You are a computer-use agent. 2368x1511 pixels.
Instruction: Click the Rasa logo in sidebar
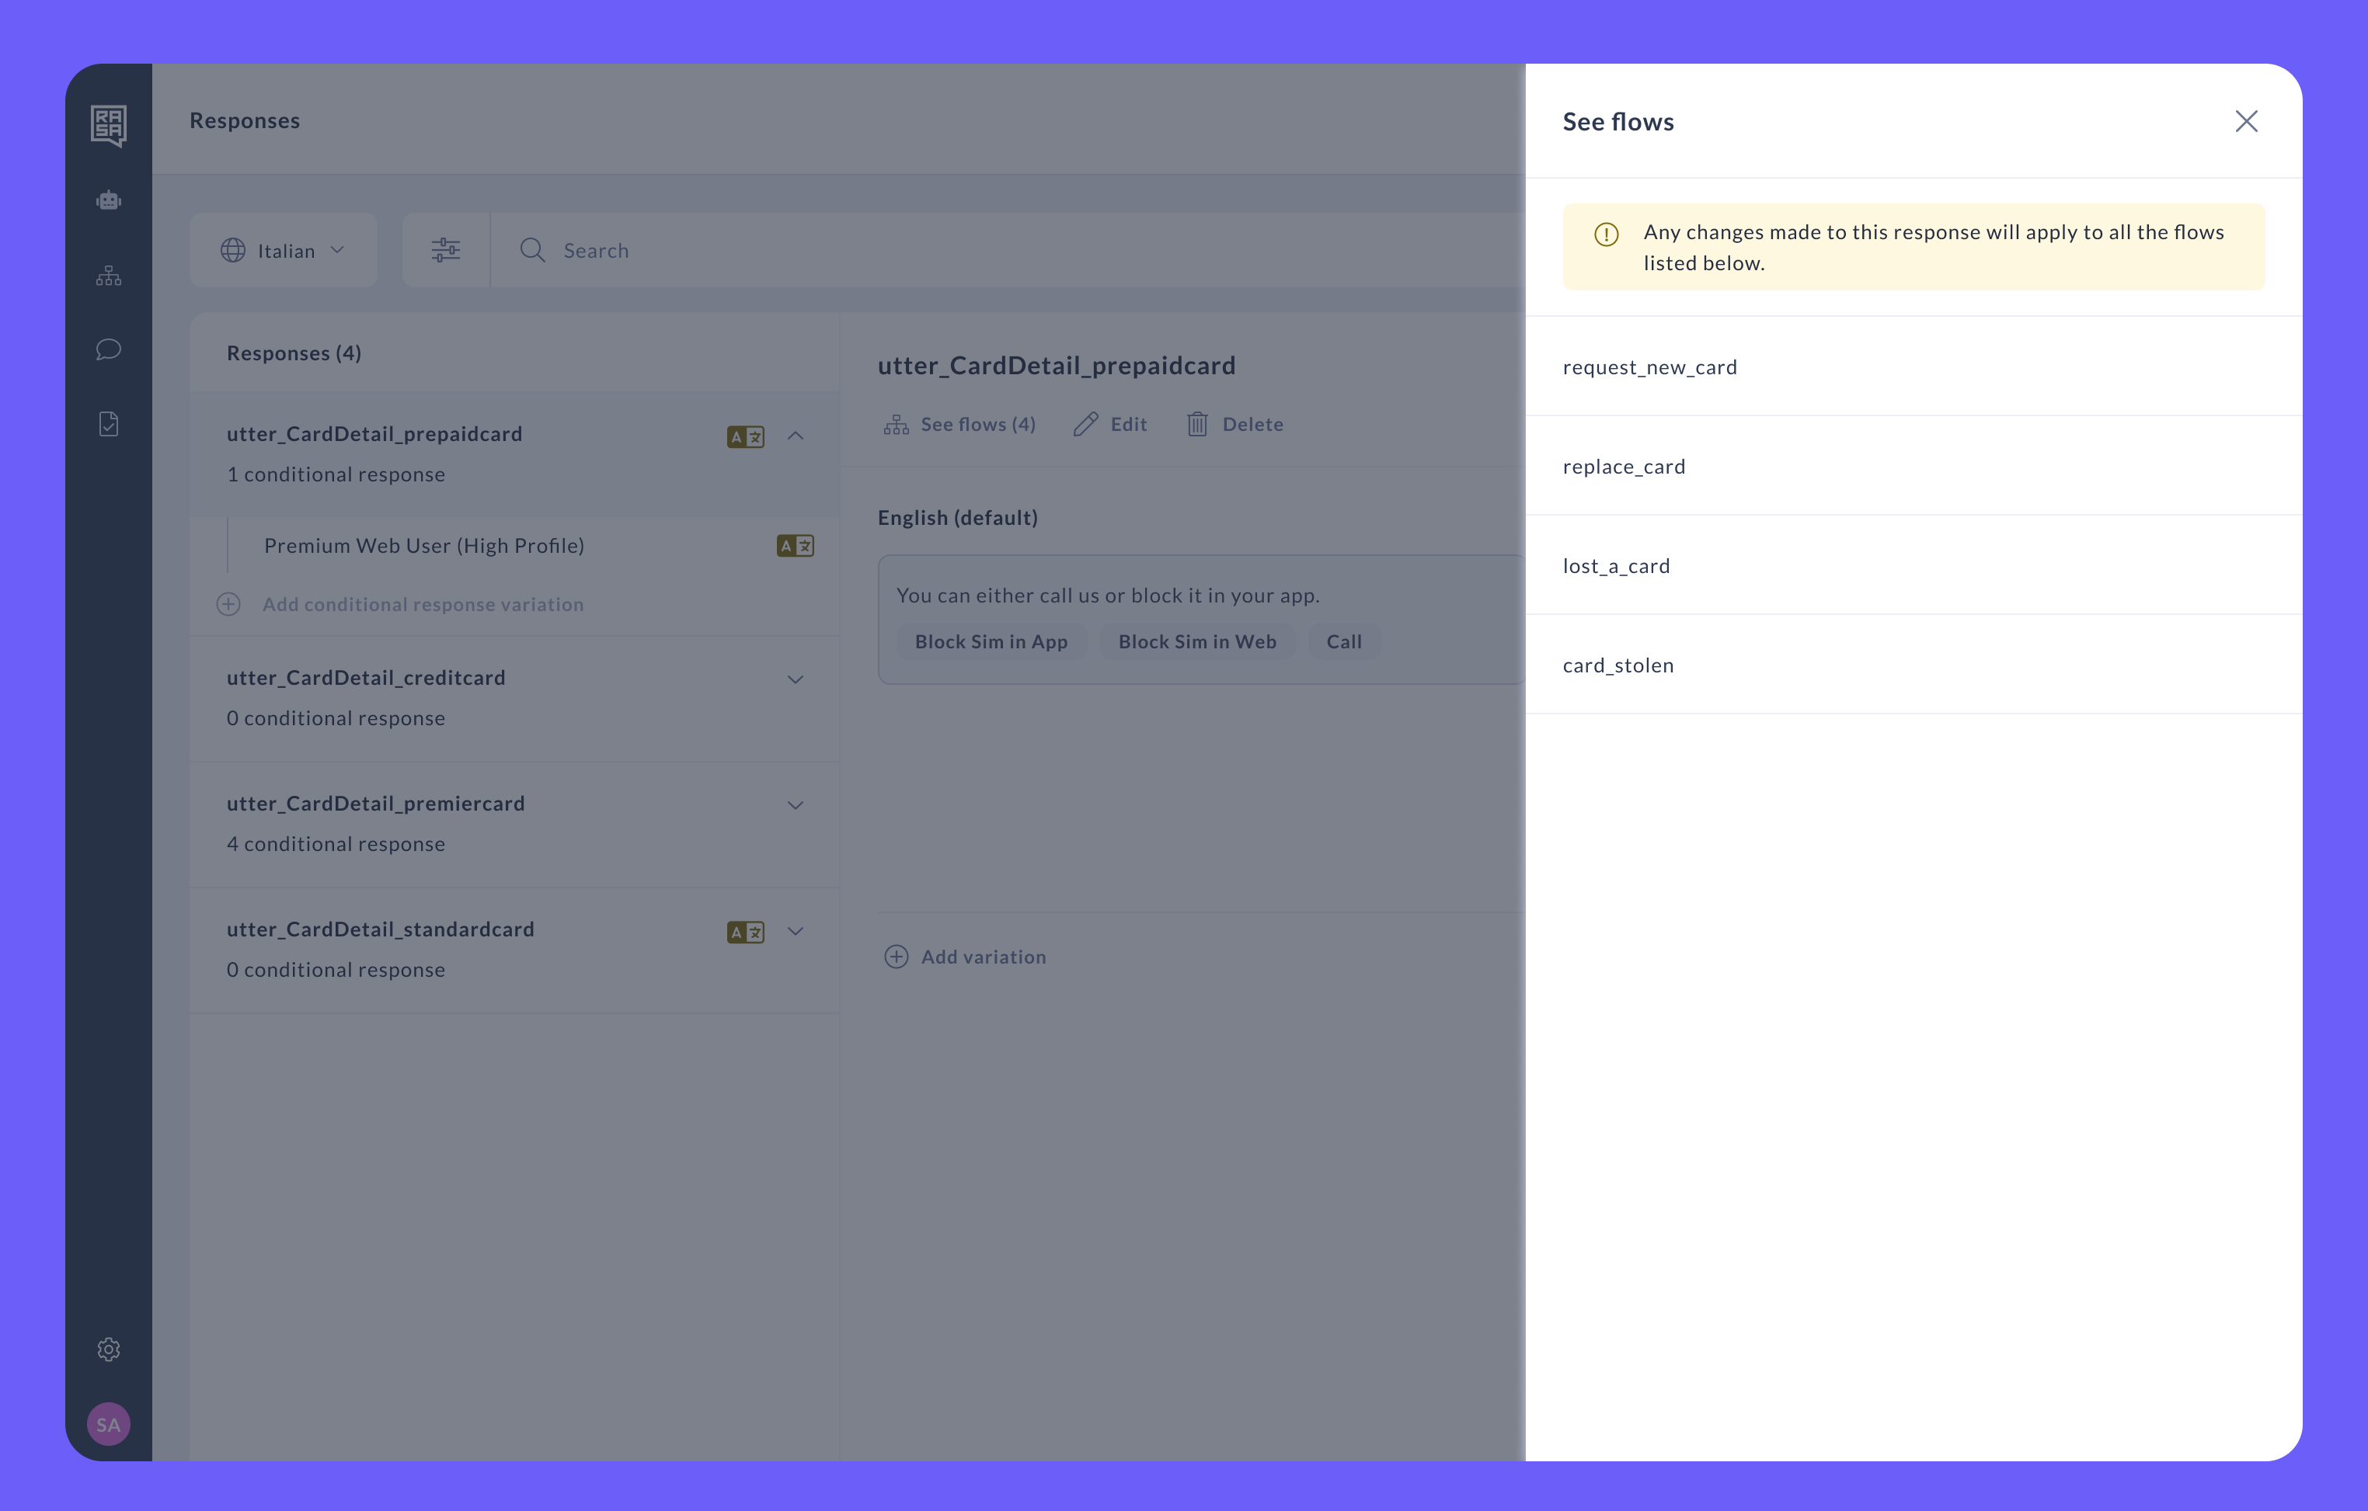click(108, 125)
